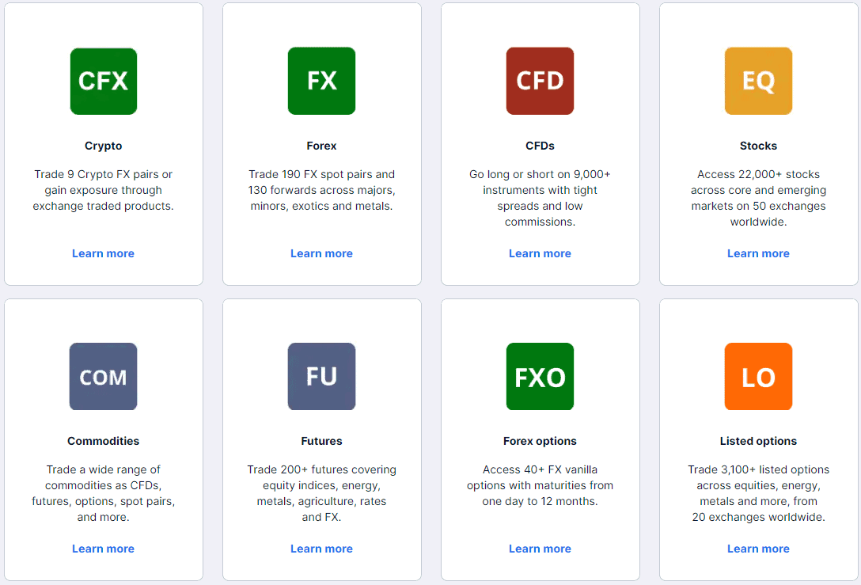Click the orange LO listed options icon
Viewport: 861px width, 585px height.
point(758,377)
